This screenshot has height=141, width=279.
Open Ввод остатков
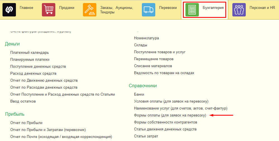(x=23, y=101)
